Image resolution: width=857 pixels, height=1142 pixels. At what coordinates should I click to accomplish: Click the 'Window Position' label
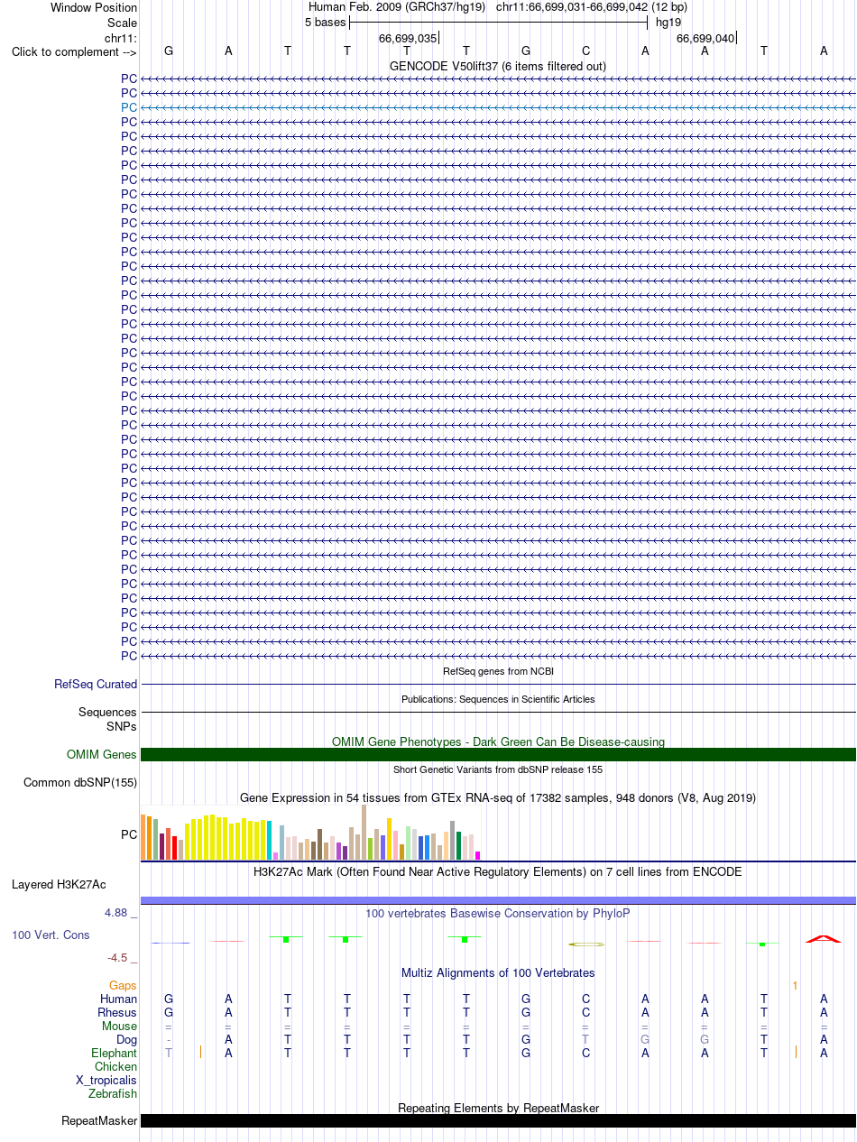[x=94, y=7]
